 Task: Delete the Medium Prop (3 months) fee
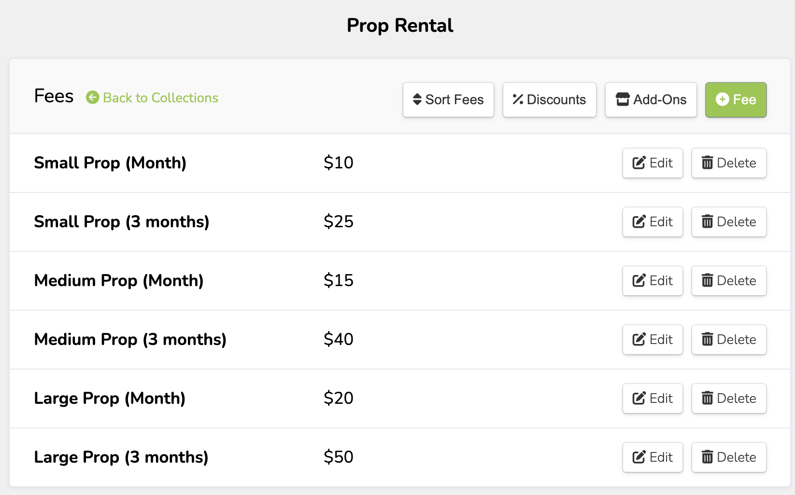pos(728,340)
